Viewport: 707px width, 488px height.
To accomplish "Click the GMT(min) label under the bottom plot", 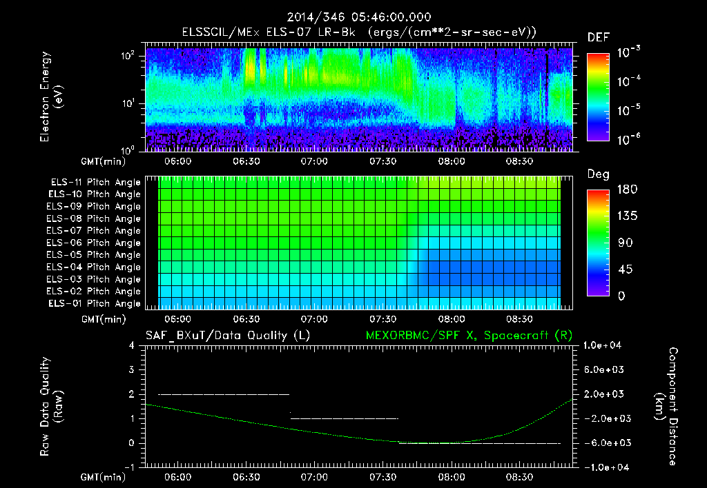I will [x=104, y=477].
